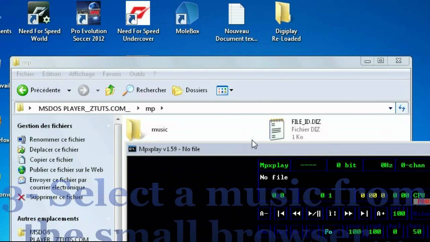Click the mp folder icon in title bar
430x242 pixels.
click(16, 62)
